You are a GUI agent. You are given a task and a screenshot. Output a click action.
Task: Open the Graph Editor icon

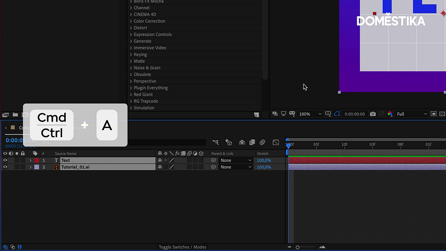click(276, 142)
